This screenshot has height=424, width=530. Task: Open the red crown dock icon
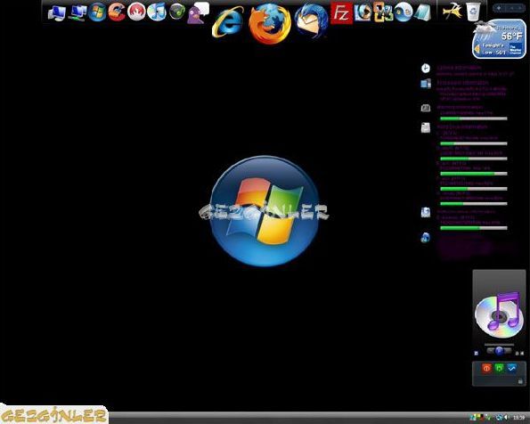(x=136, y=12)
